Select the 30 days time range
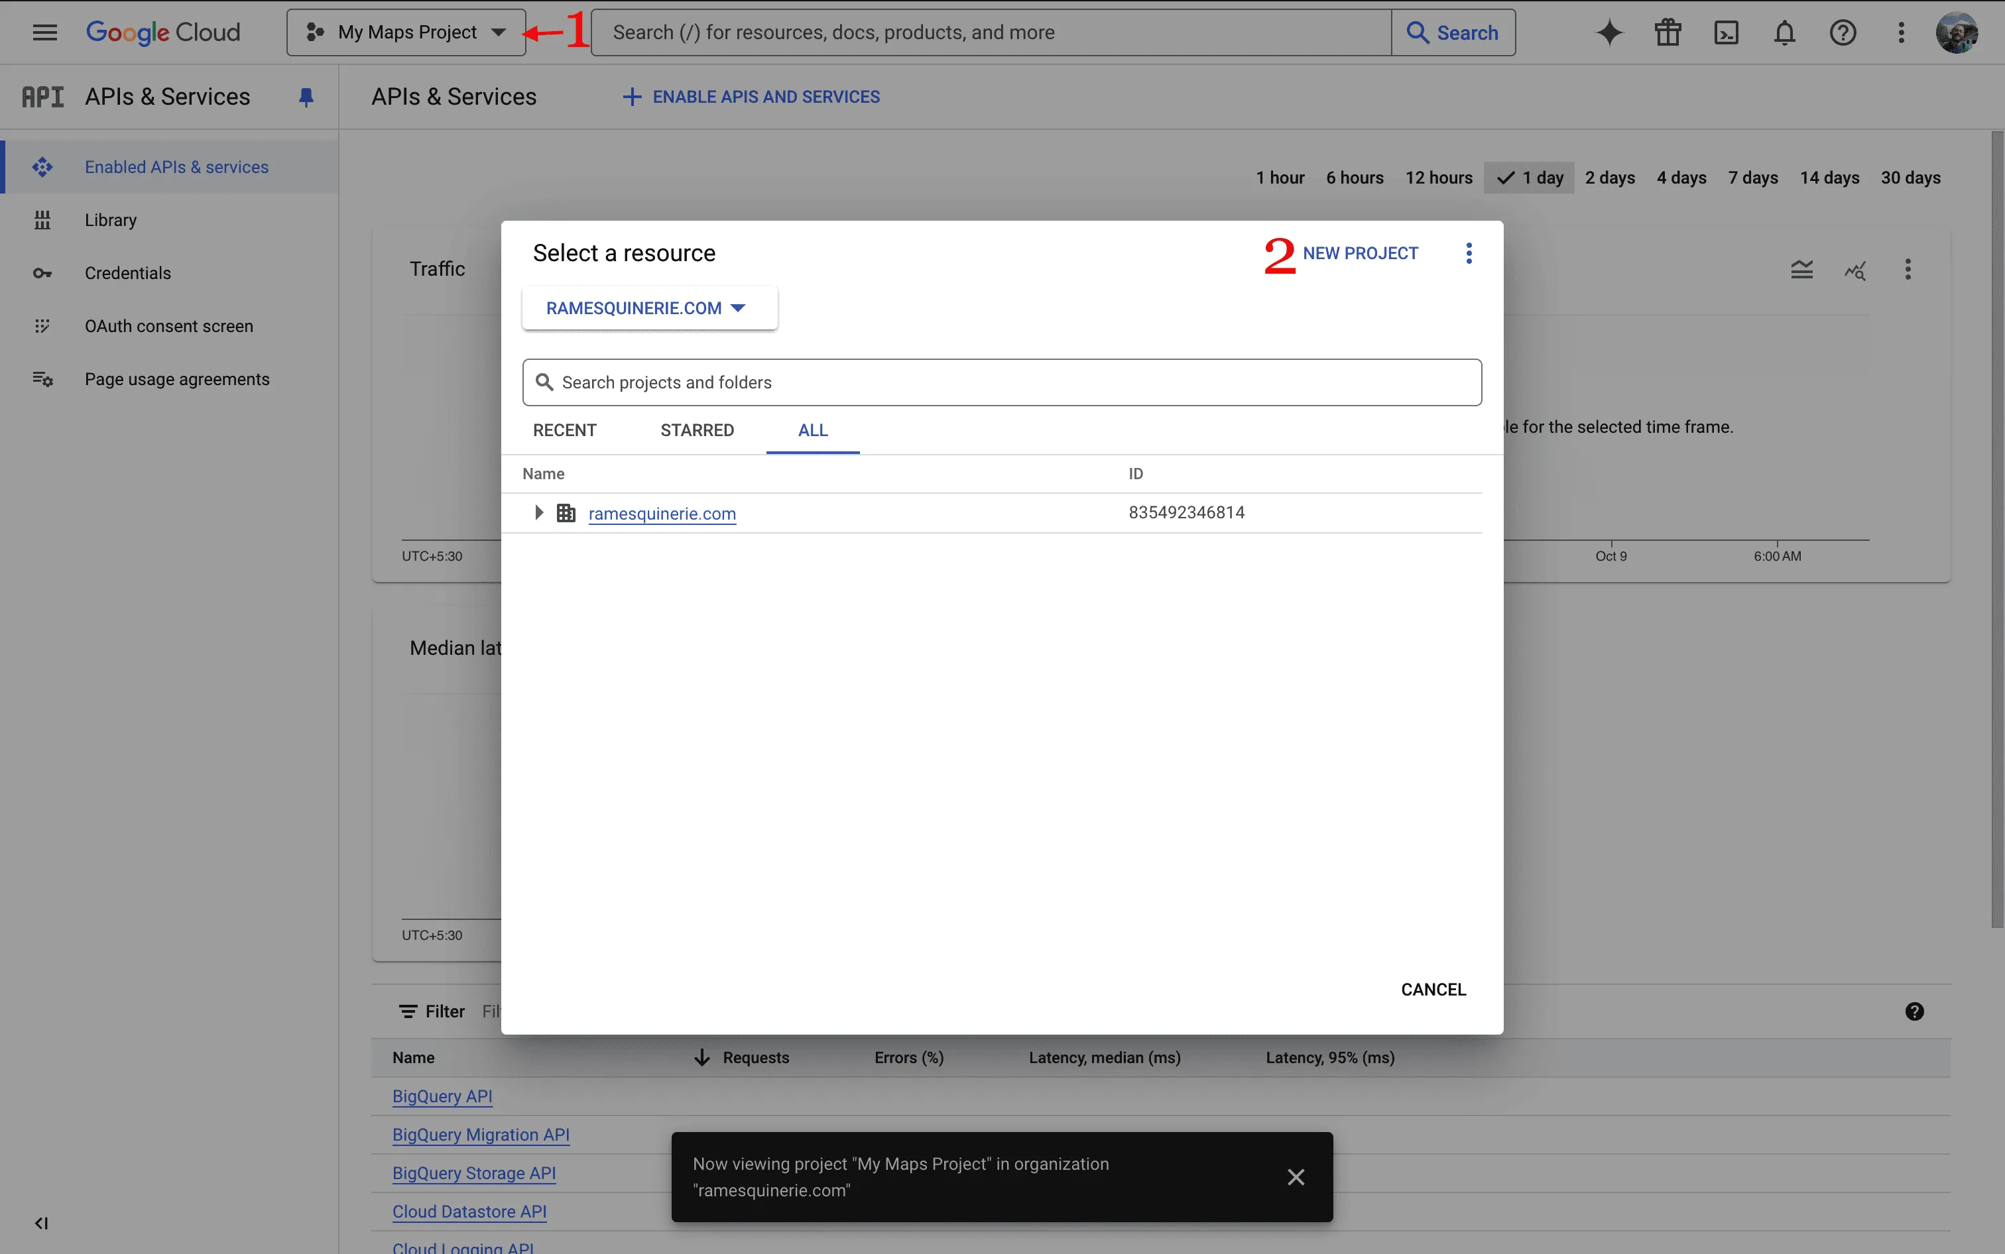 (x=1910, y=178)
